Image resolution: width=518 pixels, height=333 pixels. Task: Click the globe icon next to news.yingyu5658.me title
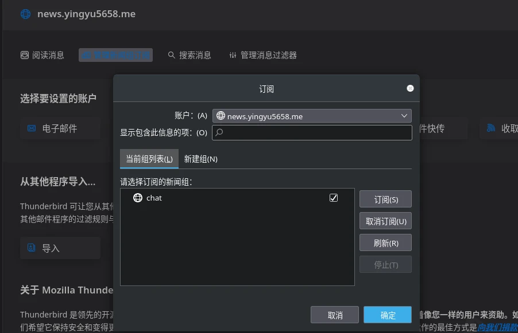(25, 14)
